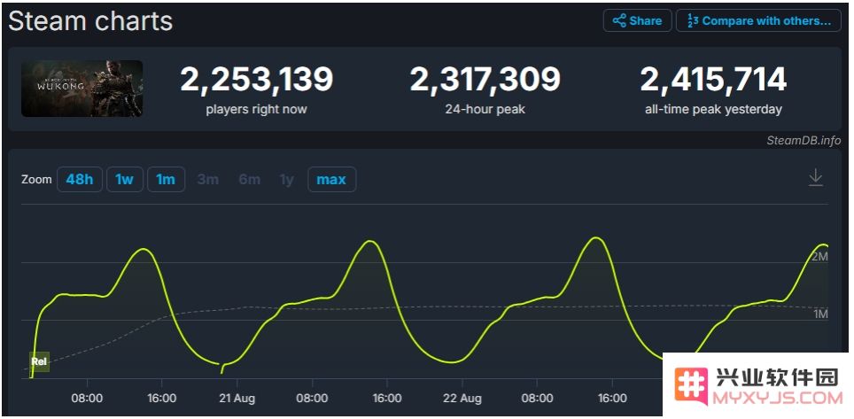Open Compare with others option
This screenshot has height=419, width=854.
coord(758,20)
